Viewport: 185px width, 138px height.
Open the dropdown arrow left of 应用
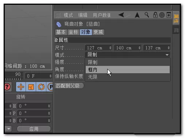pos(9,129)
